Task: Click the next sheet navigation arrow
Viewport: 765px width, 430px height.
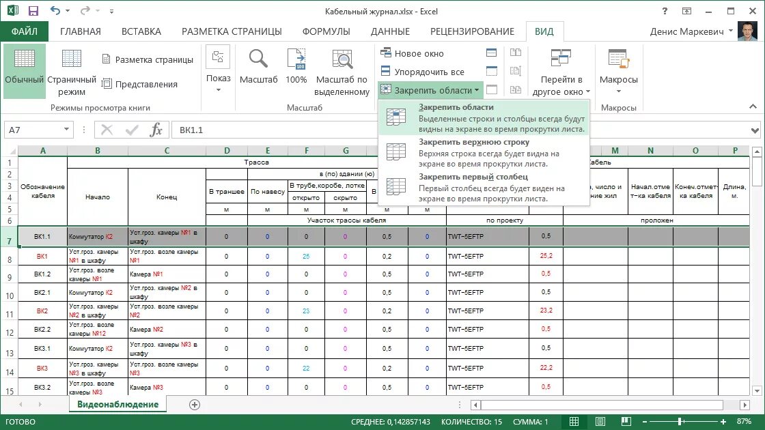Action: pyautogui.click(x=40, y=404)
